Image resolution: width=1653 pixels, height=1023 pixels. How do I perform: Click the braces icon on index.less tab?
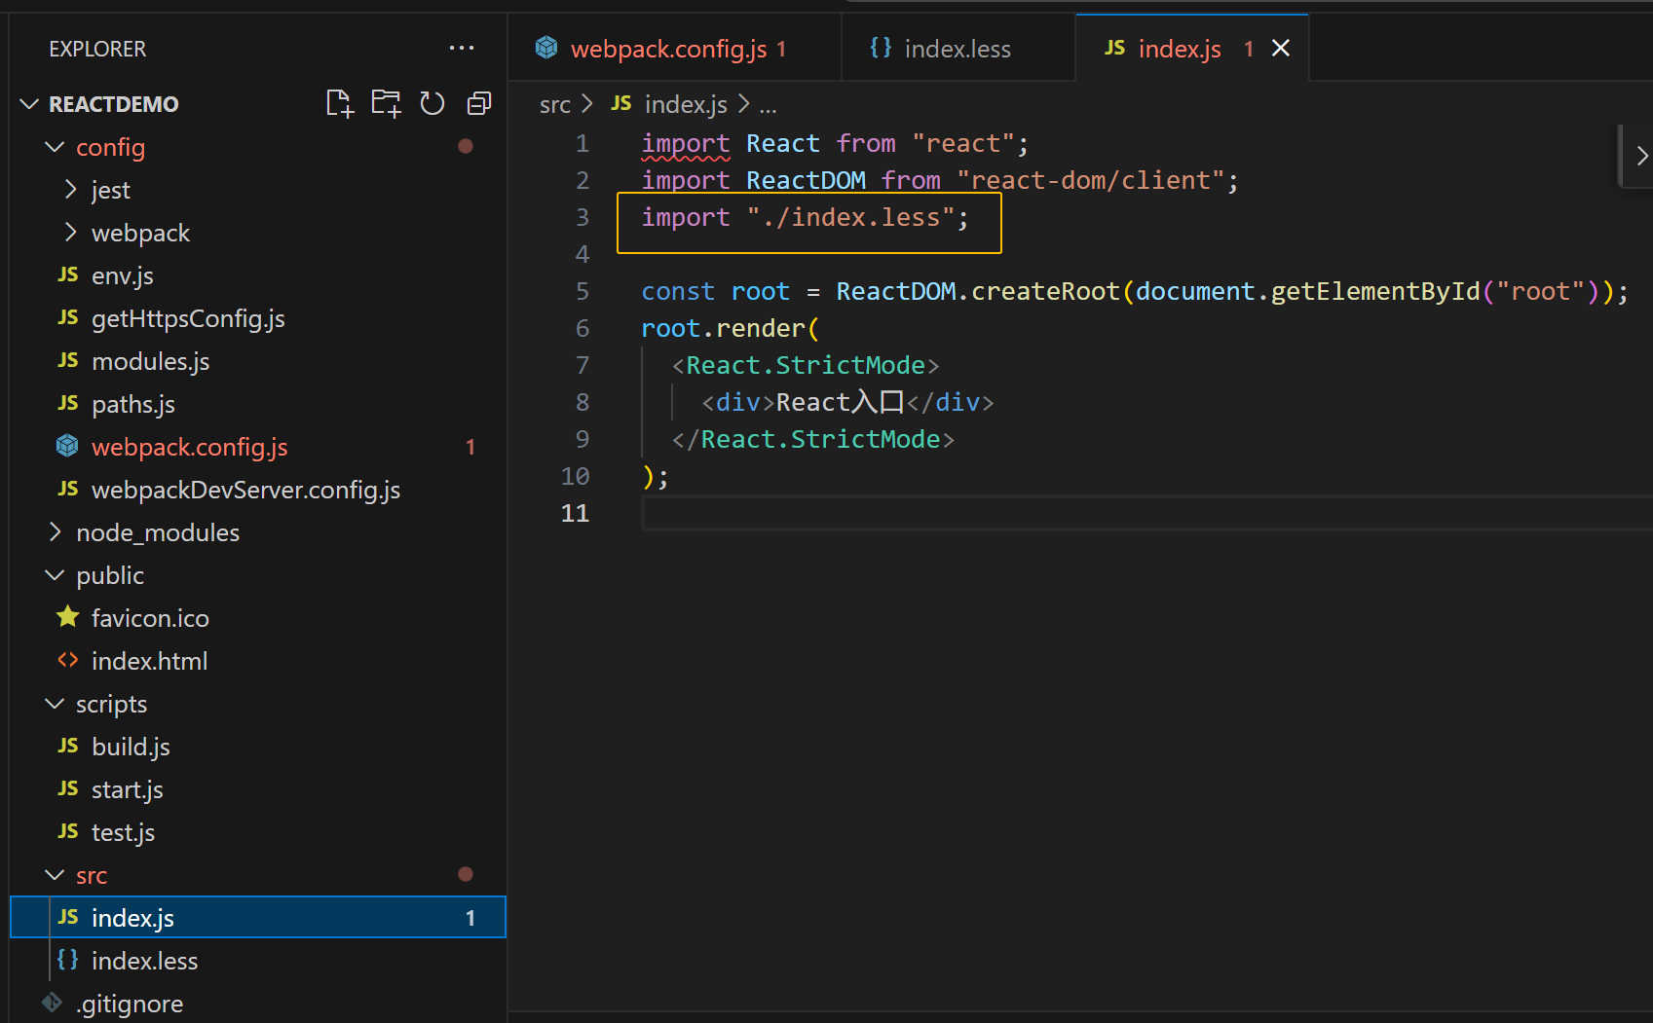(x=881, y=48)
